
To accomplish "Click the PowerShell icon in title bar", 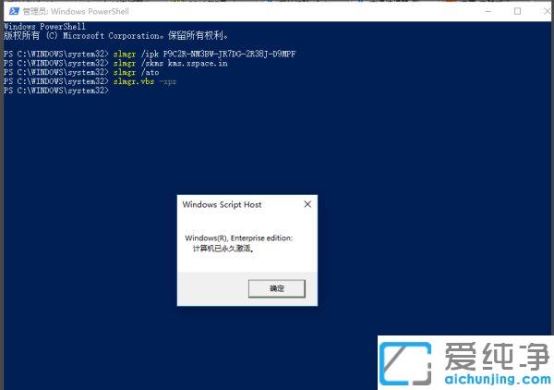I will click(x=14, y=11).
